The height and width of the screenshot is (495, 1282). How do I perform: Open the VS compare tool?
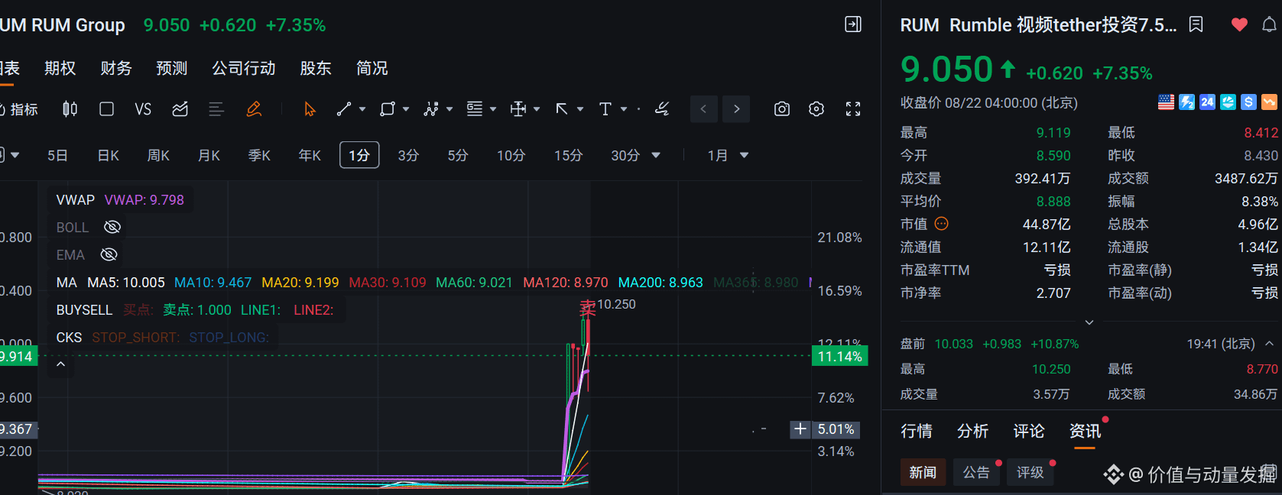(x=143, y=109)
